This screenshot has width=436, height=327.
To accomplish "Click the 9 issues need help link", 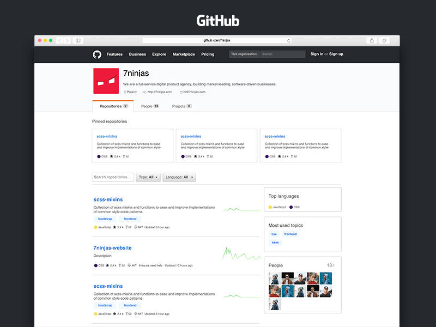I will click(x=150, y=265).
